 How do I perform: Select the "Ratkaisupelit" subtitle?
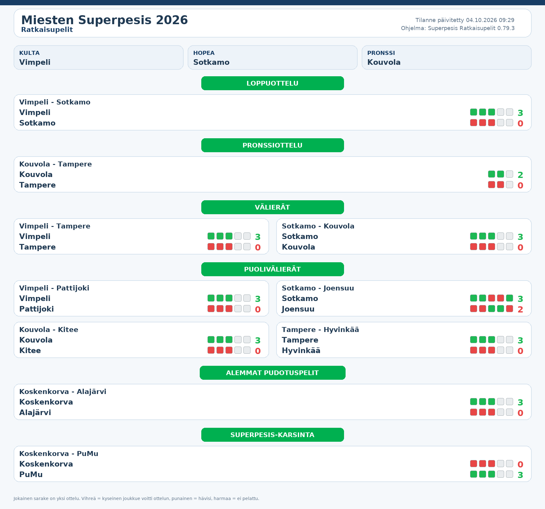47,30
